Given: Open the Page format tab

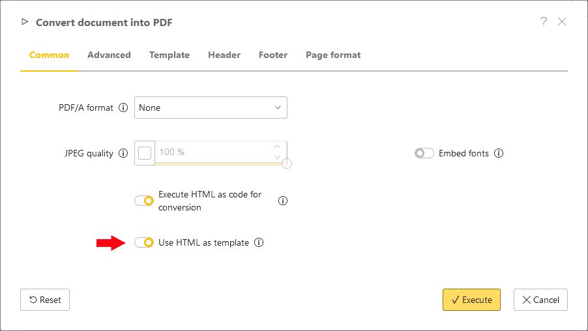Looking at the screenshot, I should coord(333,55).
